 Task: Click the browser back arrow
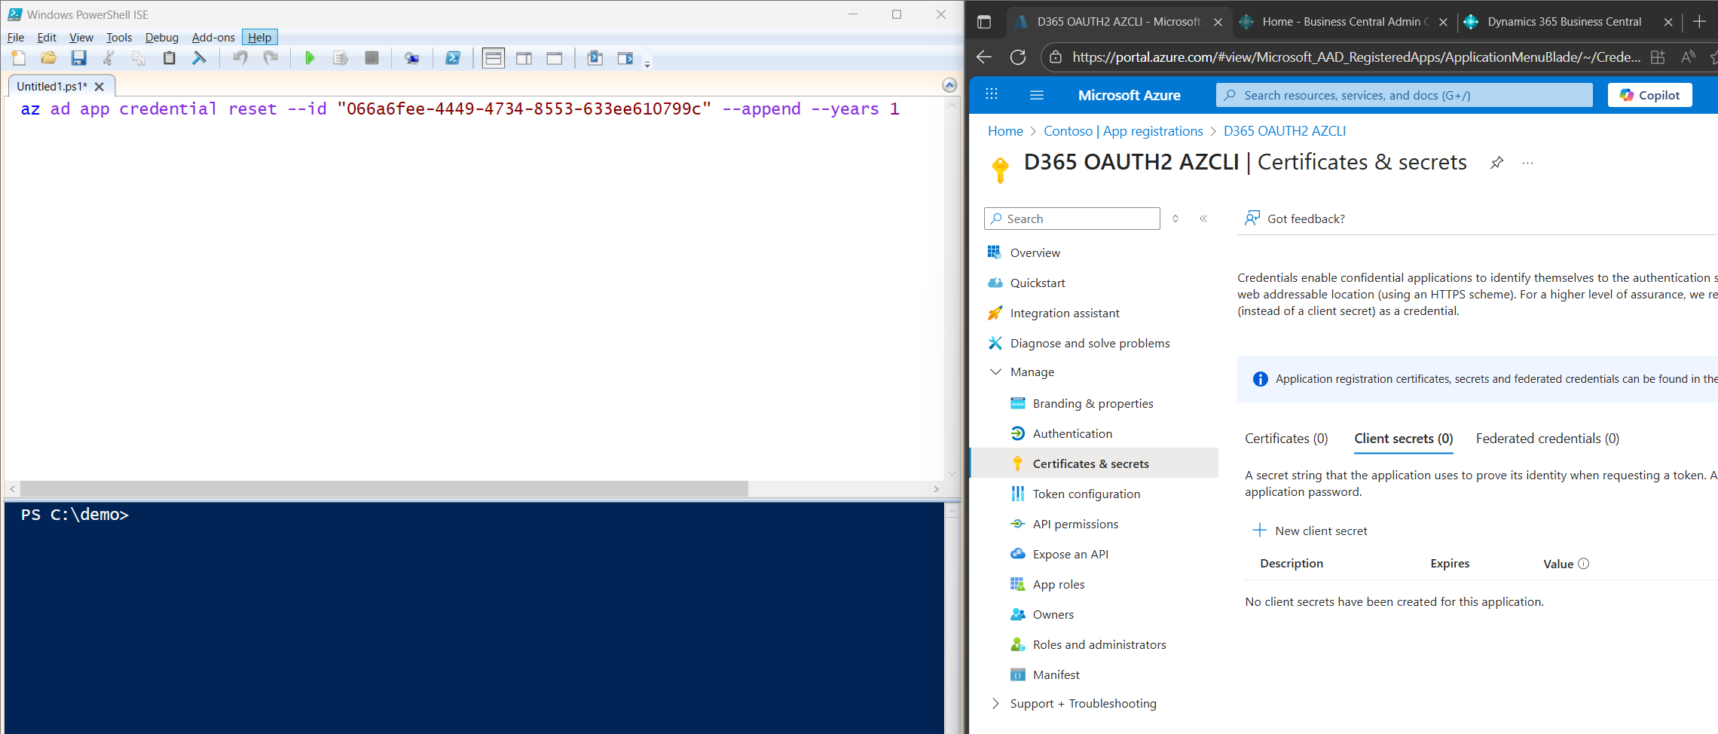984,57
